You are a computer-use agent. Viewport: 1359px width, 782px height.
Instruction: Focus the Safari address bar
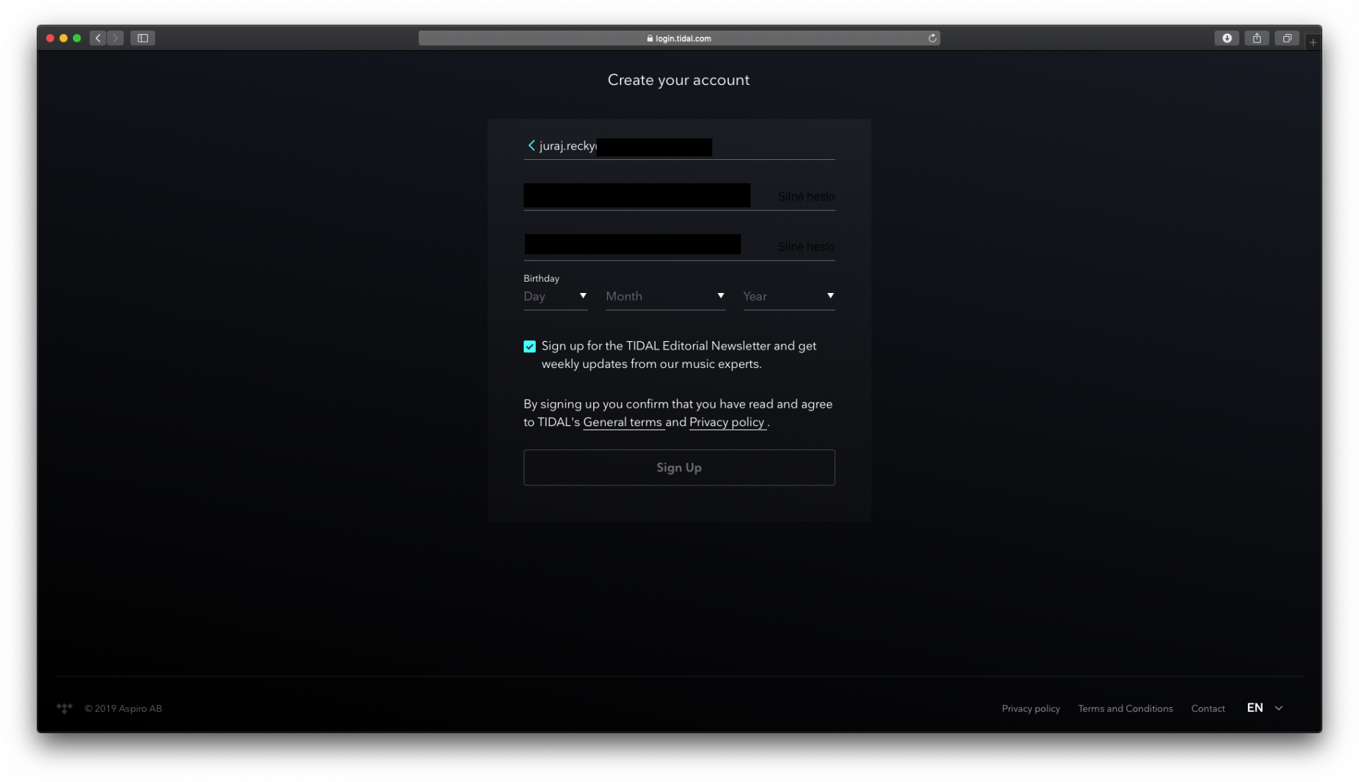tap(679, 38)
